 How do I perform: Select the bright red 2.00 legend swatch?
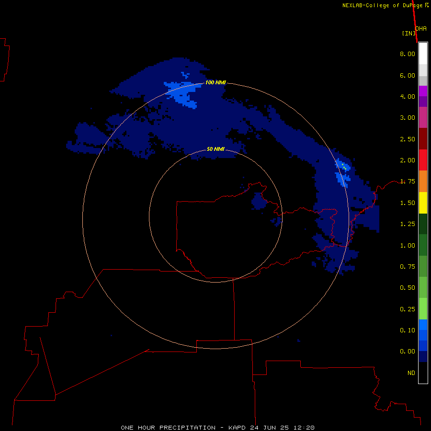[x=423, y=160]
